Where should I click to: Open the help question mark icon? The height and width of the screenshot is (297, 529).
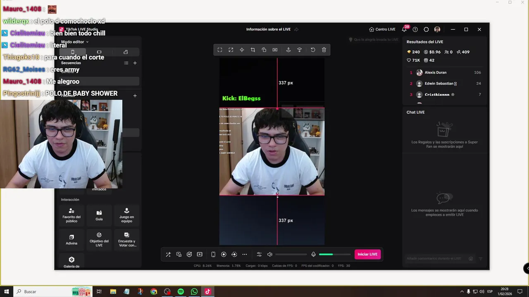click(415, 29)
